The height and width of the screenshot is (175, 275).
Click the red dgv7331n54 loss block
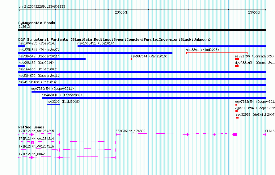click(237, 66)
